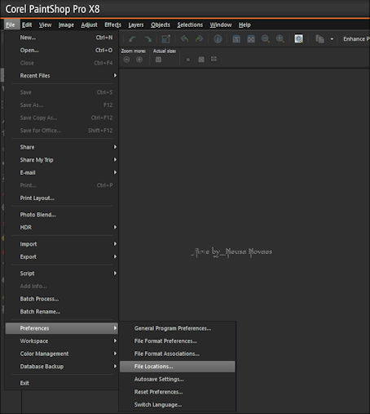Expand the HDR submenu arrow

pos(115,227)
